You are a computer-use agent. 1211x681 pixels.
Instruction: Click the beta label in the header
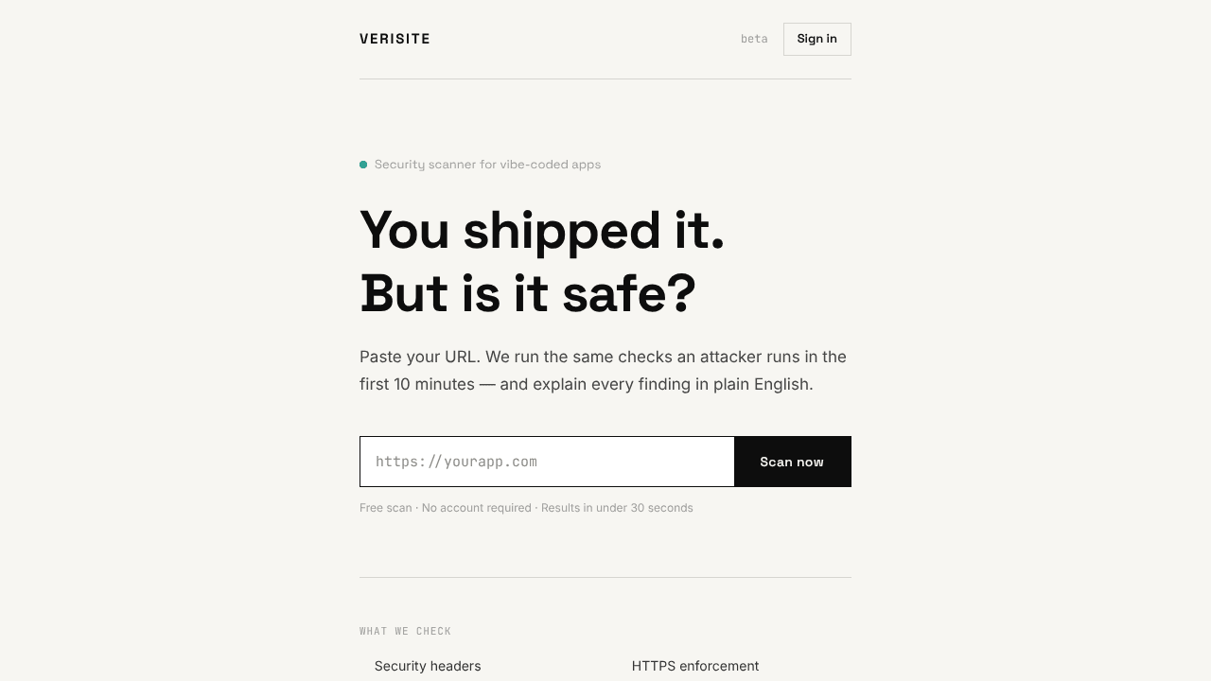(754, 39)
